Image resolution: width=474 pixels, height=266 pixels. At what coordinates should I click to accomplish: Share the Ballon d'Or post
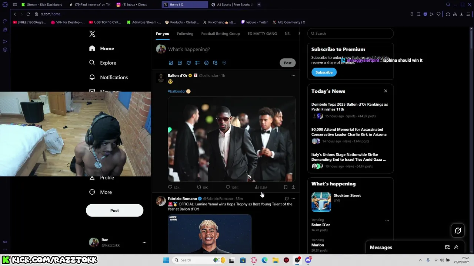click(293, 187)
